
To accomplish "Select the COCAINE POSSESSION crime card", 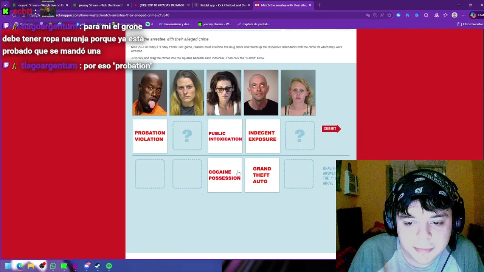I will pos(225,175).
